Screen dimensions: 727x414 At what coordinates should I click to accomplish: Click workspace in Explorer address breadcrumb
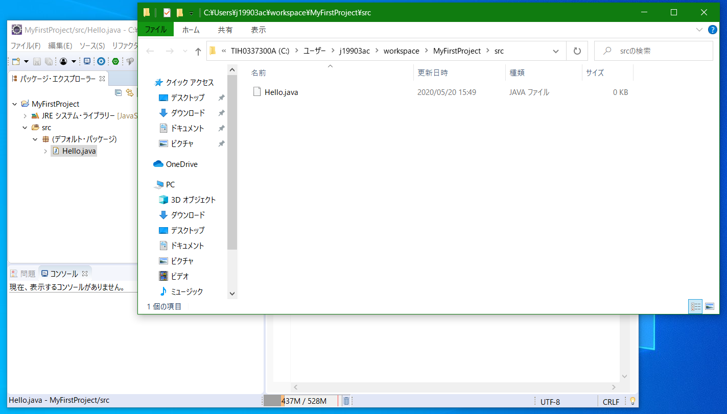pos(401,51)
